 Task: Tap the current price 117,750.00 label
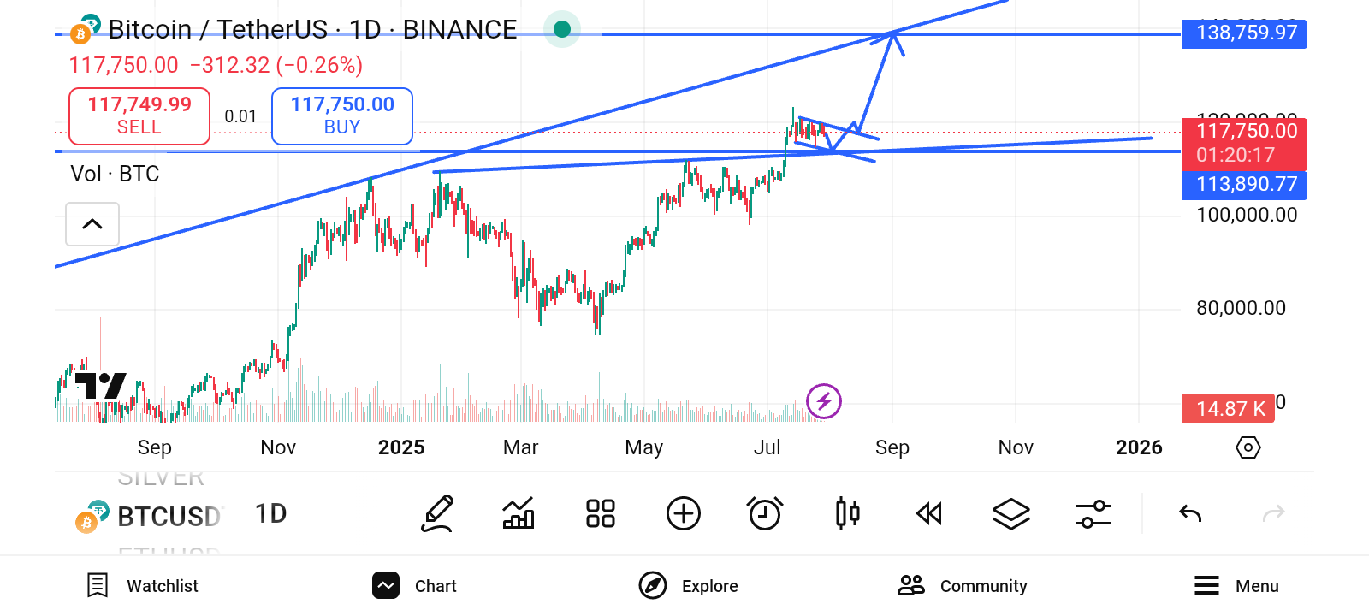tap(1245, 143)
